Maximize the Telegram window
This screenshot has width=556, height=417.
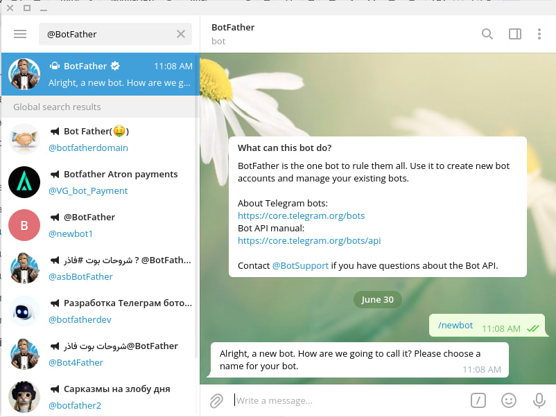click(27, 8)
